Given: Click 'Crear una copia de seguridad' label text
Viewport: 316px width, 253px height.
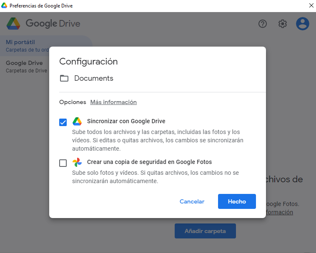Looking at the screenshot, I should tap(149, 162).
